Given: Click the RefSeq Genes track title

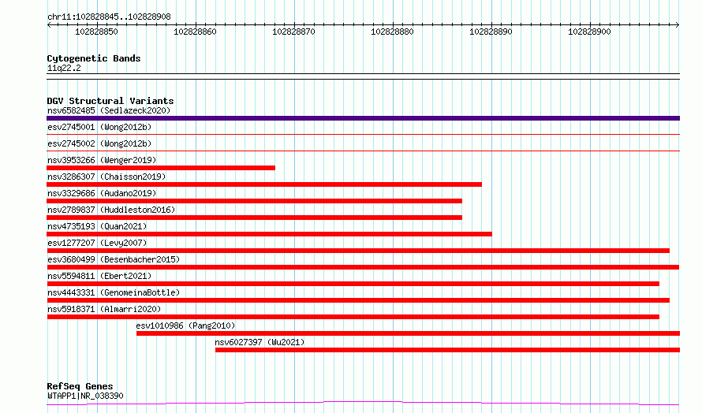Looking at the screenshot, I should pyautogui.click(x=80, y=387).
